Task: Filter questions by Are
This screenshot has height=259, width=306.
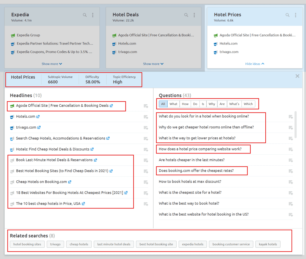Action: [x=222, y=104]
